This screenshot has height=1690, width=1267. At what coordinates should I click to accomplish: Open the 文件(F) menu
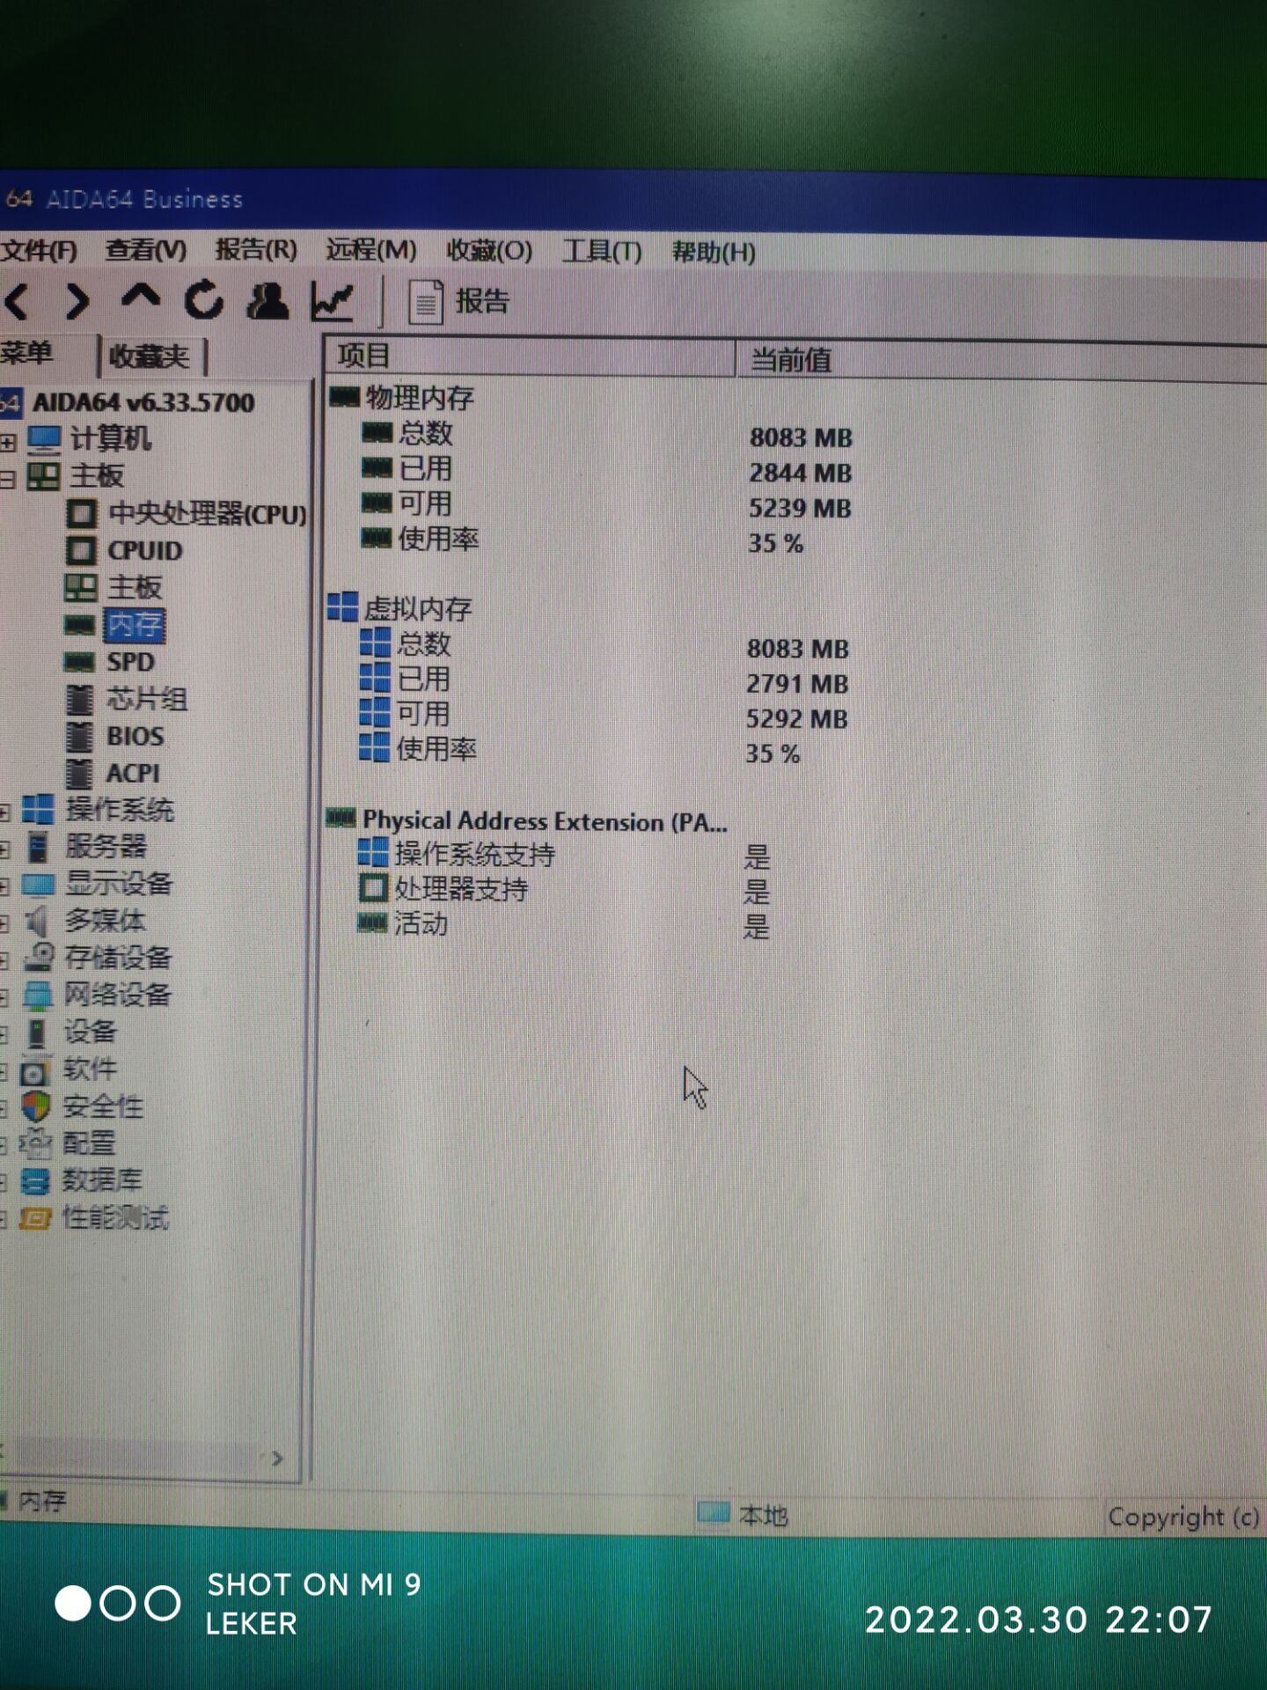tap(39, 251)
